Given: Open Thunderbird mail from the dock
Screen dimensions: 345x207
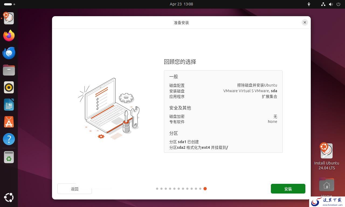Looking at the screenshot, I should pos(9,53).
